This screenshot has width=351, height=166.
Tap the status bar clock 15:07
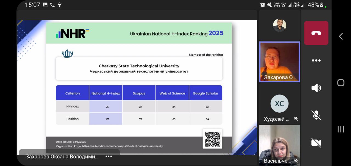pos(32,5)
